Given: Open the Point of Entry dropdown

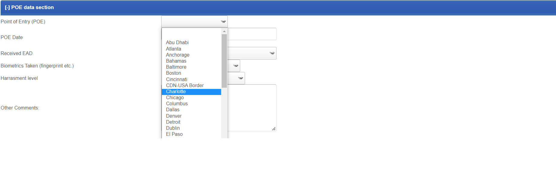Looking at the screenshot, I should coord(195,21).
